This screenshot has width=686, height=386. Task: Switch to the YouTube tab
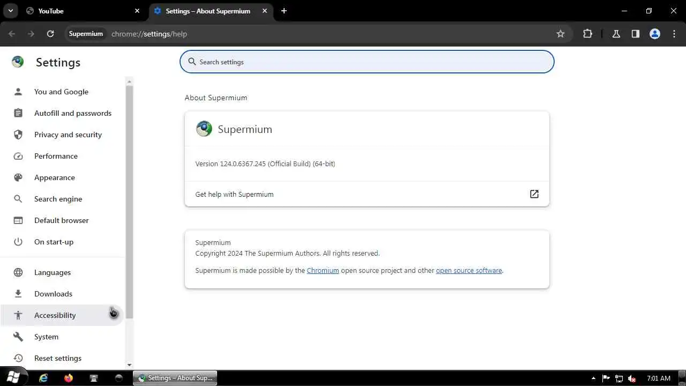pyautogui.click(x=83, y=11)
